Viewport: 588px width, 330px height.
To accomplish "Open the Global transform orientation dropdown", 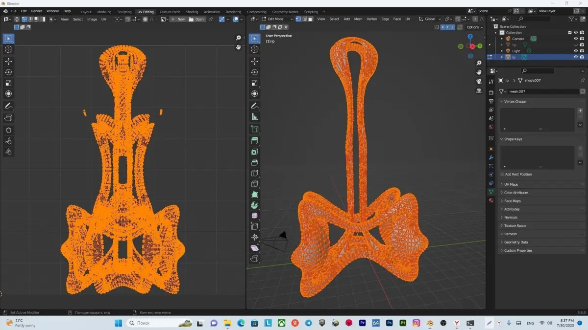I will 431,19.
